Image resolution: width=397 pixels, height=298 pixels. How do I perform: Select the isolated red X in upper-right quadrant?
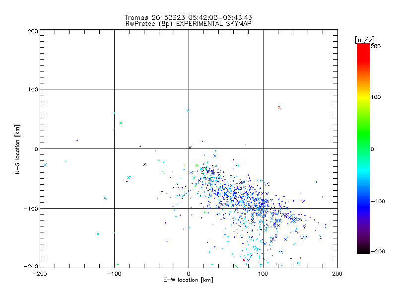click(x=279, y=107)
